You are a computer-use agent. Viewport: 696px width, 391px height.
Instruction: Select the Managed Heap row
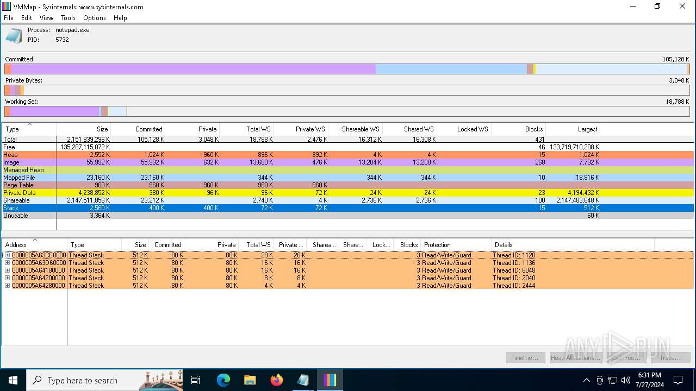348,170
